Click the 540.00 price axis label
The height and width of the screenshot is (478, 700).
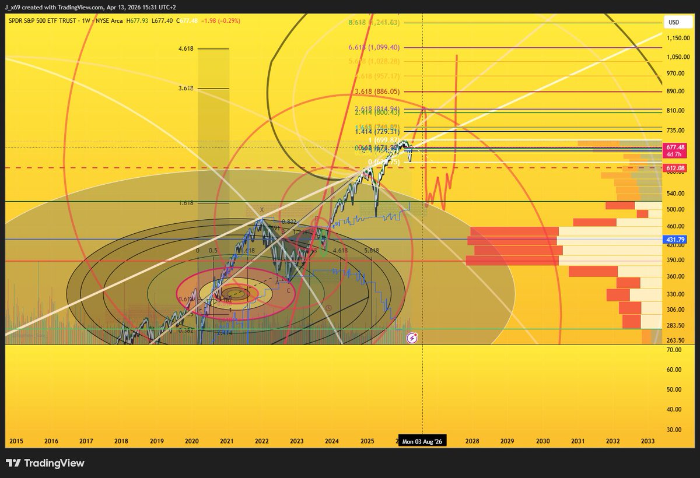click(x=676, y=193)
